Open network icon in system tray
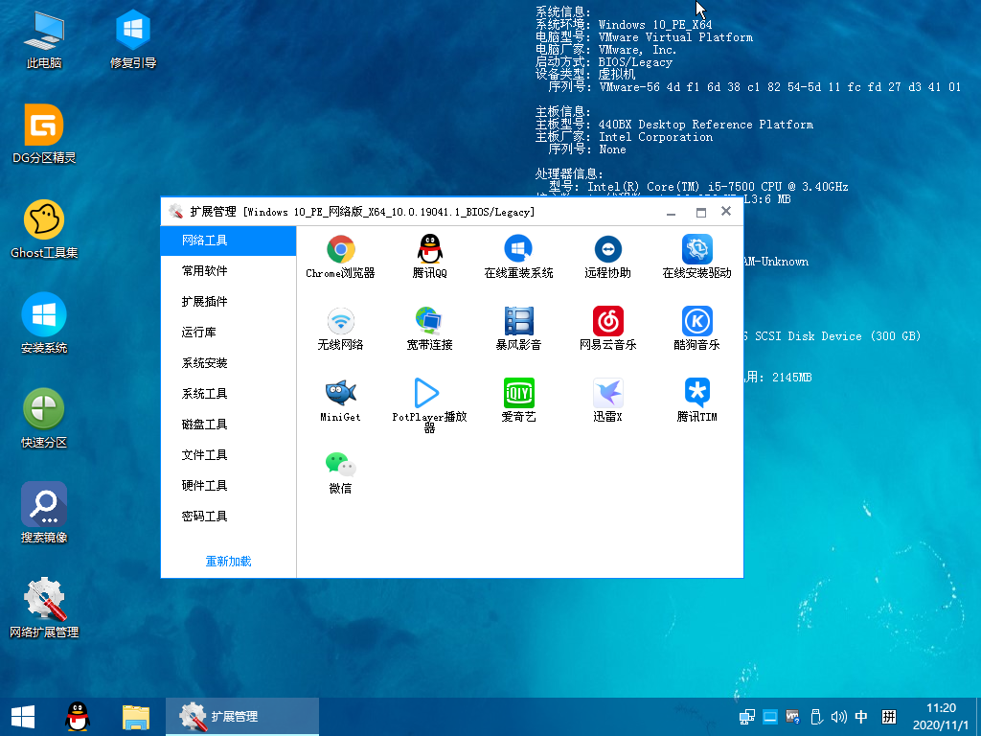This screenshot has width=981, height=736. (x=747, y=717)
